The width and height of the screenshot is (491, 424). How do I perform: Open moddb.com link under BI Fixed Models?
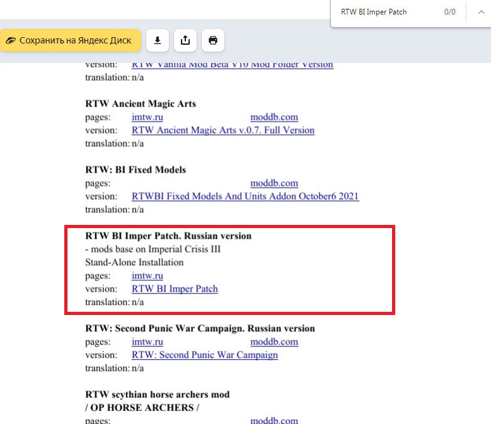pos(274,183)
